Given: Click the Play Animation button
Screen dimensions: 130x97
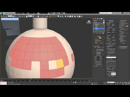Looking at the screenshot, I should tap(119, 82).
